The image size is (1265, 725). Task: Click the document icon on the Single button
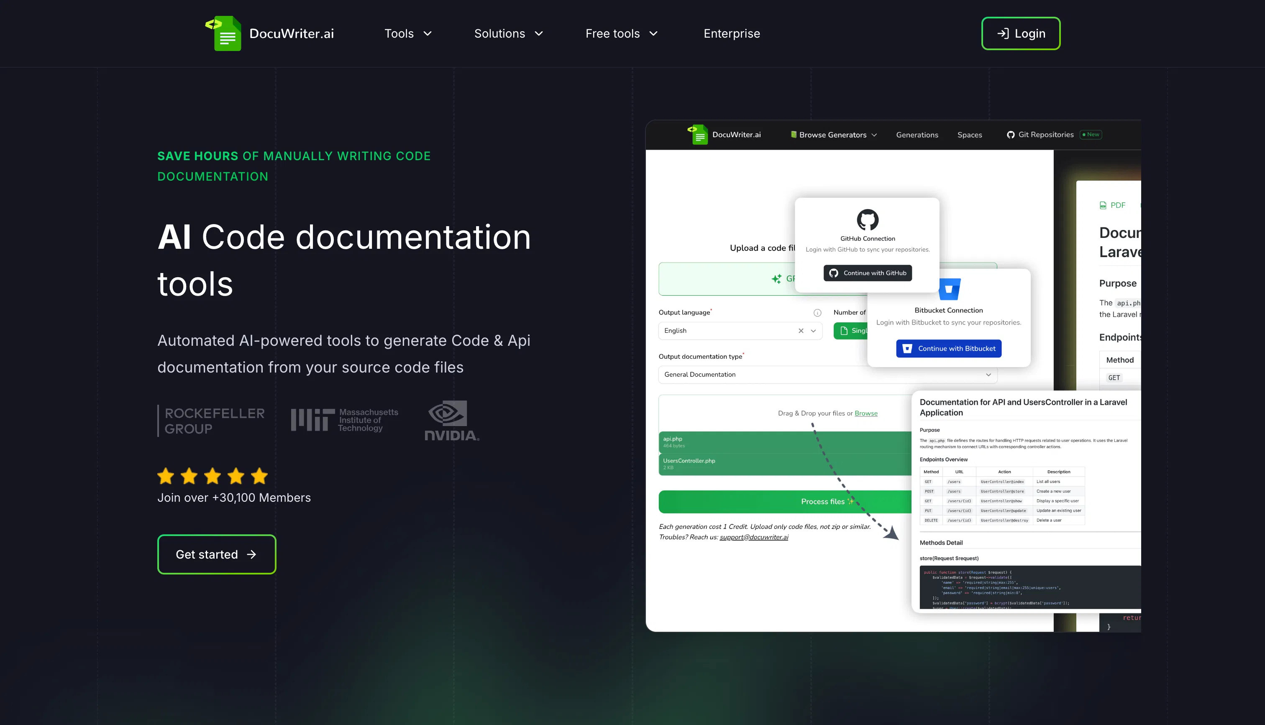click(x=844, y=331)
